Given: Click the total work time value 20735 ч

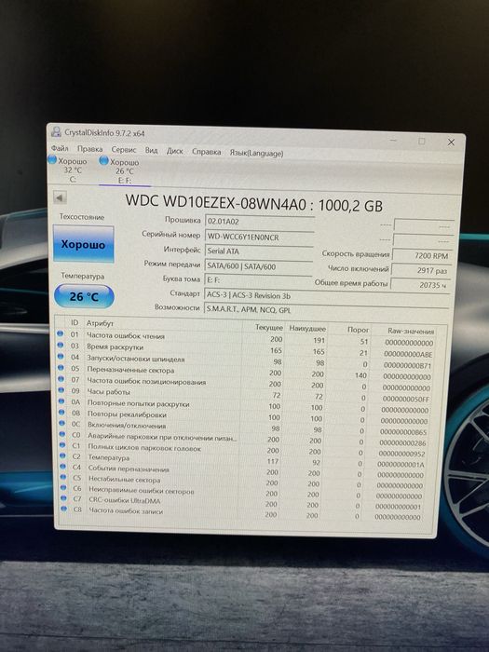Looking at the screenshot, I should click(x=420, y=285).
